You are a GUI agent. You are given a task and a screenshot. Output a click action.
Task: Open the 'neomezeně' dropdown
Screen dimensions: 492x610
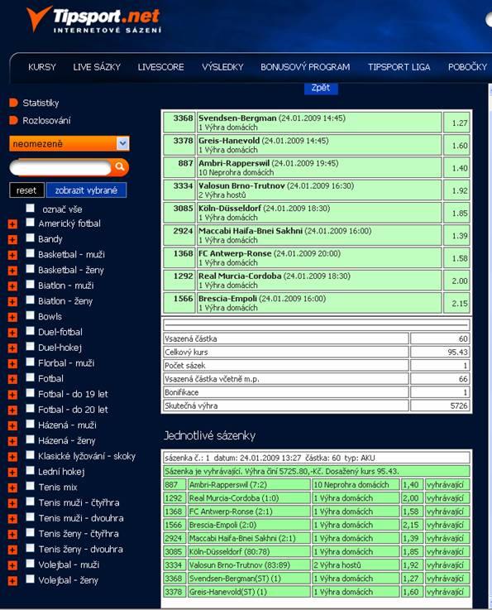pos(69,143)
